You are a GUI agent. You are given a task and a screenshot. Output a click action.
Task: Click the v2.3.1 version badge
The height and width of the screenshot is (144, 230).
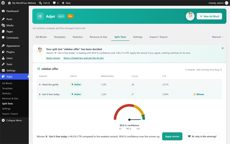[x=61, y=16]
